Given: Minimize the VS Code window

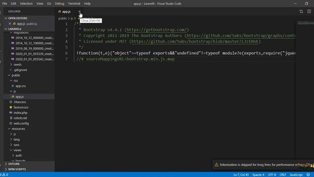Looking at the screenshot, I should tap(295, 3).
